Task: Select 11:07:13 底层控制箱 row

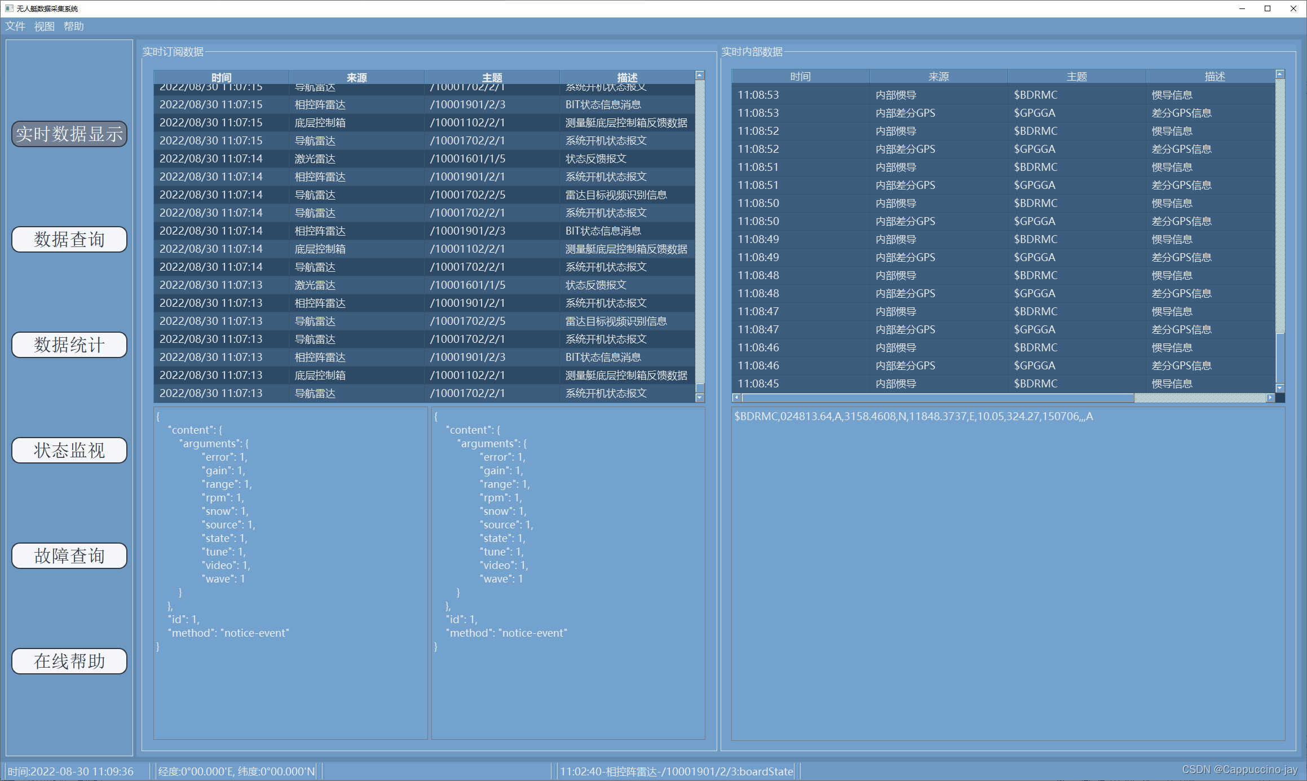Action: (x=424, y=376)
